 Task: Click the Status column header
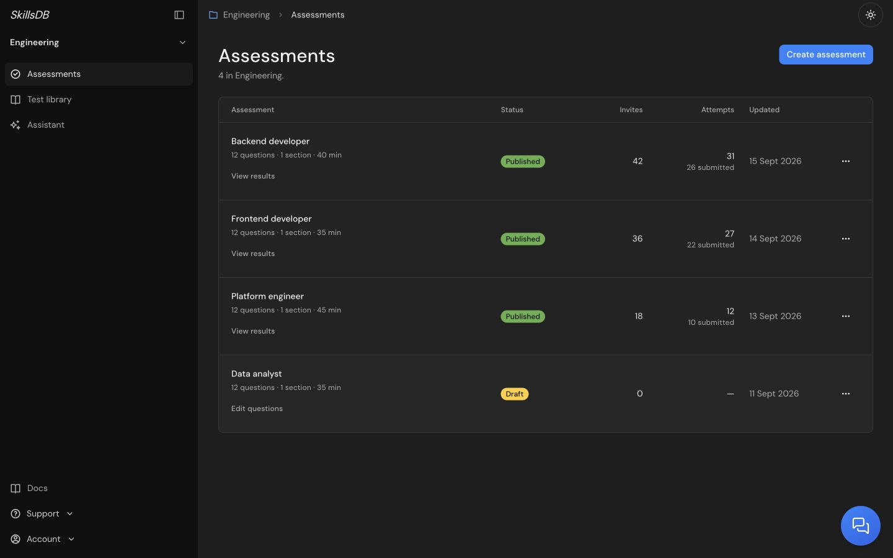click(512, 110)
